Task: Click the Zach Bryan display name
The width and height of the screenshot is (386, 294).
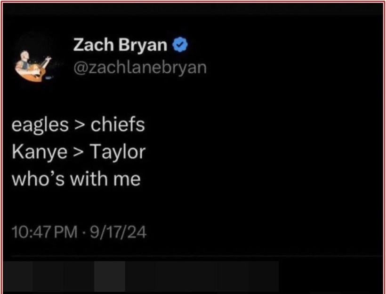Action: 120,45
